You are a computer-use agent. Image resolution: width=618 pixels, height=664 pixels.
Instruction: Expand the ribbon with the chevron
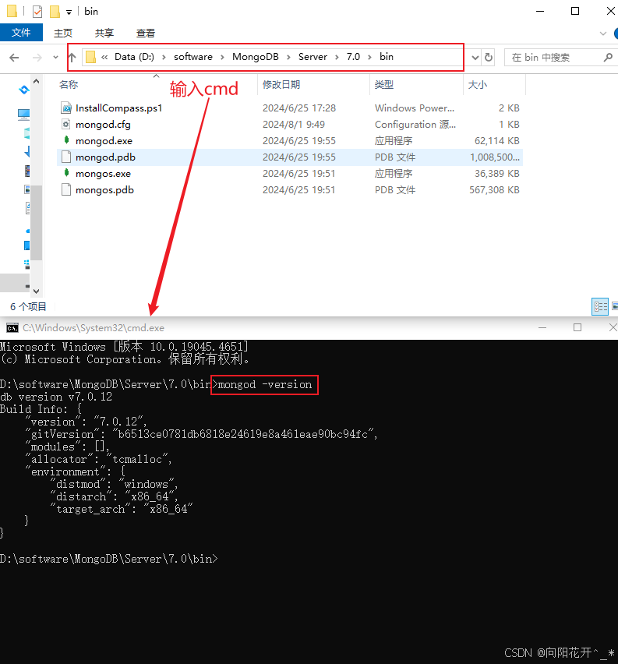coord(603,34)
